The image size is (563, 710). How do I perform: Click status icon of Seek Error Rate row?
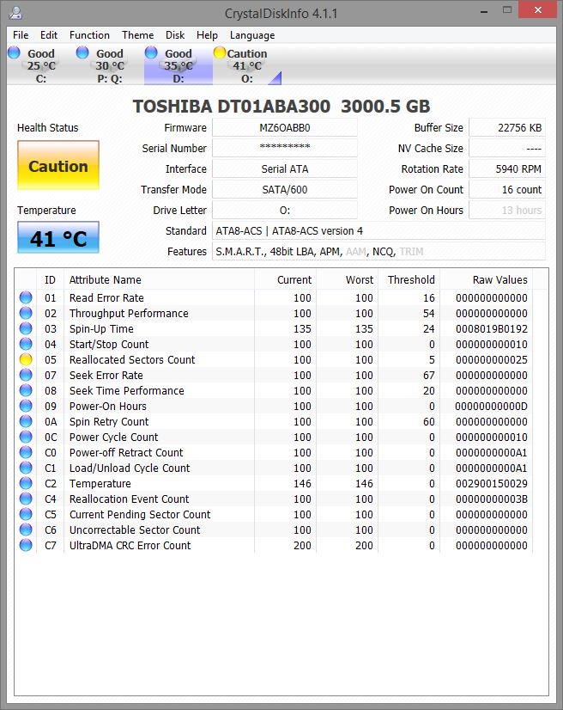pos(26,375)
